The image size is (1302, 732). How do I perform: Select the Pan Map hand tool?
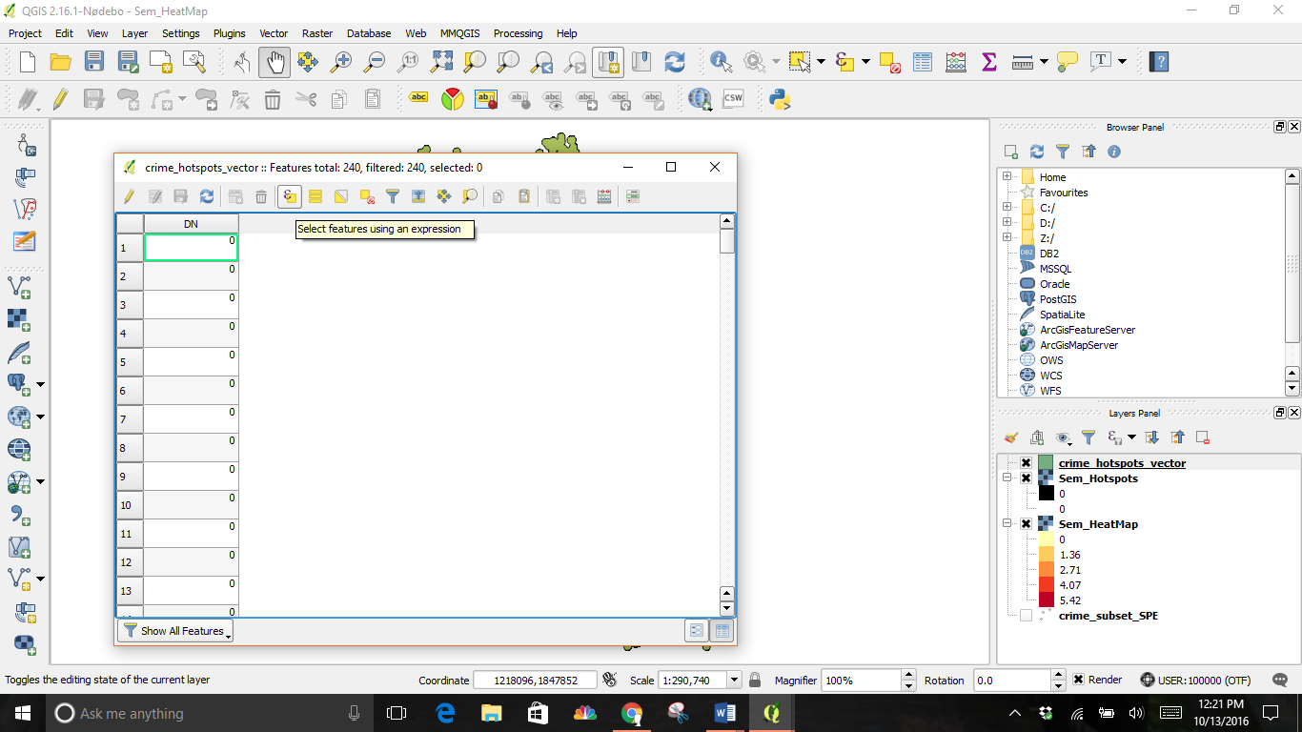pyautogui.click(x=275, y=62)
